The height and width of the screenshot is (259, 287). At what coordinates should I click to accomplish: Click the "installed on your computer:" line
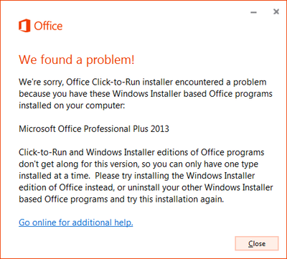72,105
